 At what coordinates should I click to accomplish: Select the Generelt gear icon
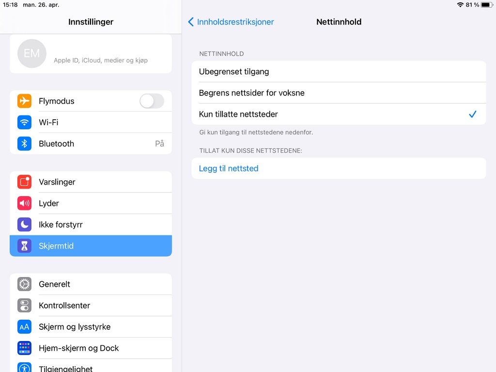point(24,284)
